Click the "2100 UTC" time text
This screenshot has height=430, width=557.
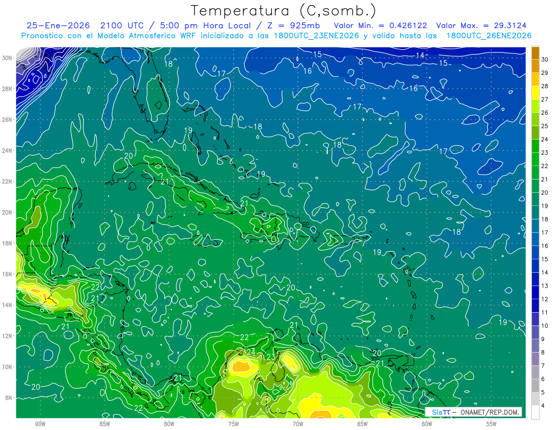click(x=122, y=26)
